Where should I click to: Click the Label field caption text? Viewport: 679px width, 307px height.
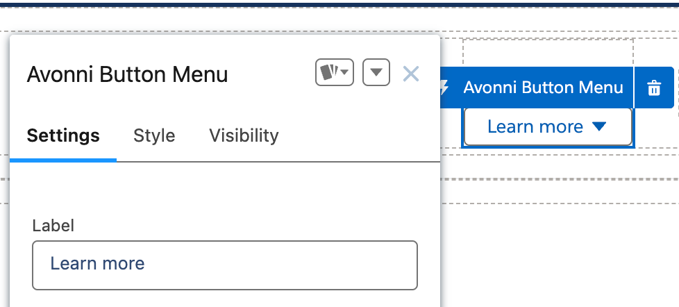53,225
